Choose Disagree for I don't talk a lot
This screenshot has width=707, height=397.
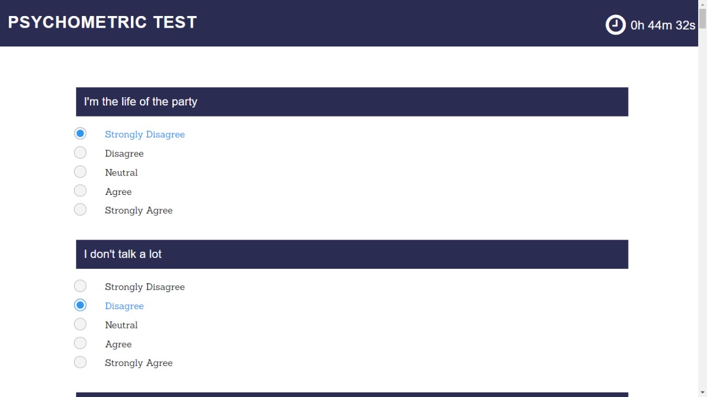[80, 305]
